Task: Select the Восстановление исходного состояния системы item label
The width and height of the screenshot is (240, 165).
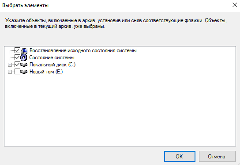Action: coord(83,50)
